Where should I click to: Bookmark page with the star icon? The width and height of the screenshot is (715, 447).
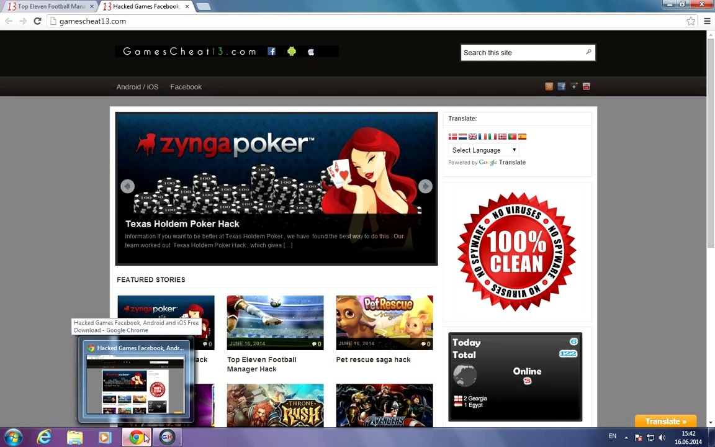tap(691, 21)
